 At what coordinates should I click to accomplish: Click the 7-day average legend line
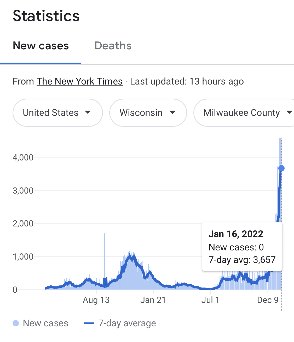89,323
